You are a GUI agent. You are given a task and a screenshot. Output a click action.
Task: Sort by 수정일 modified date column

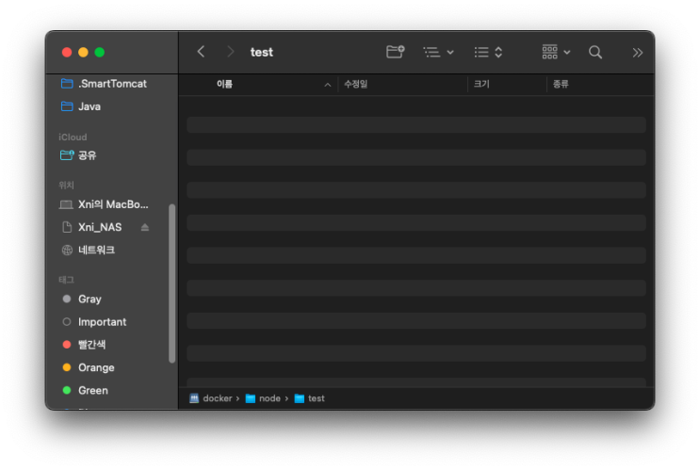(356, 84)
